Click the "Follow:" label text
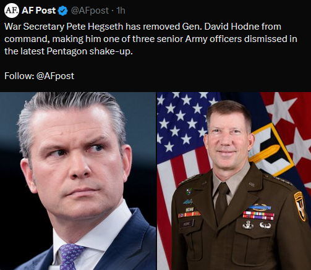 19,76
